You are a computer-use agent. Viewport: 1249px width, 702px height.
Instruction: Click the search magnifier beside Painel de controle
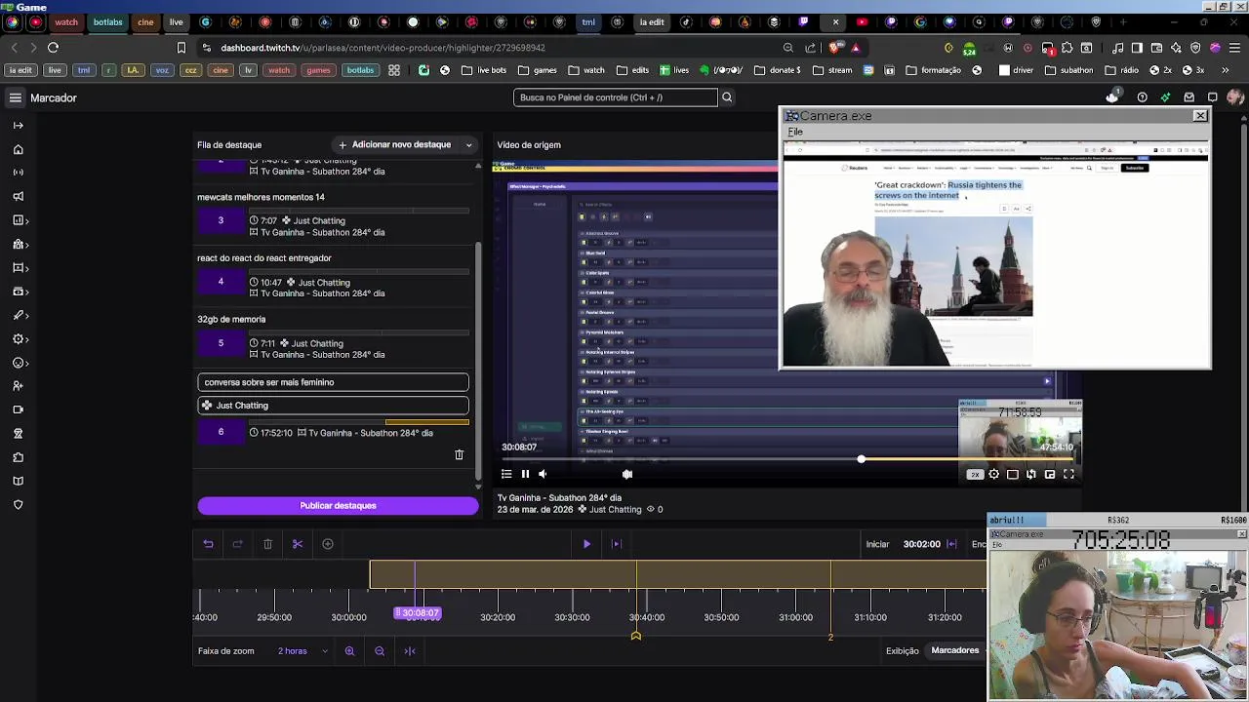pos(727,97)
